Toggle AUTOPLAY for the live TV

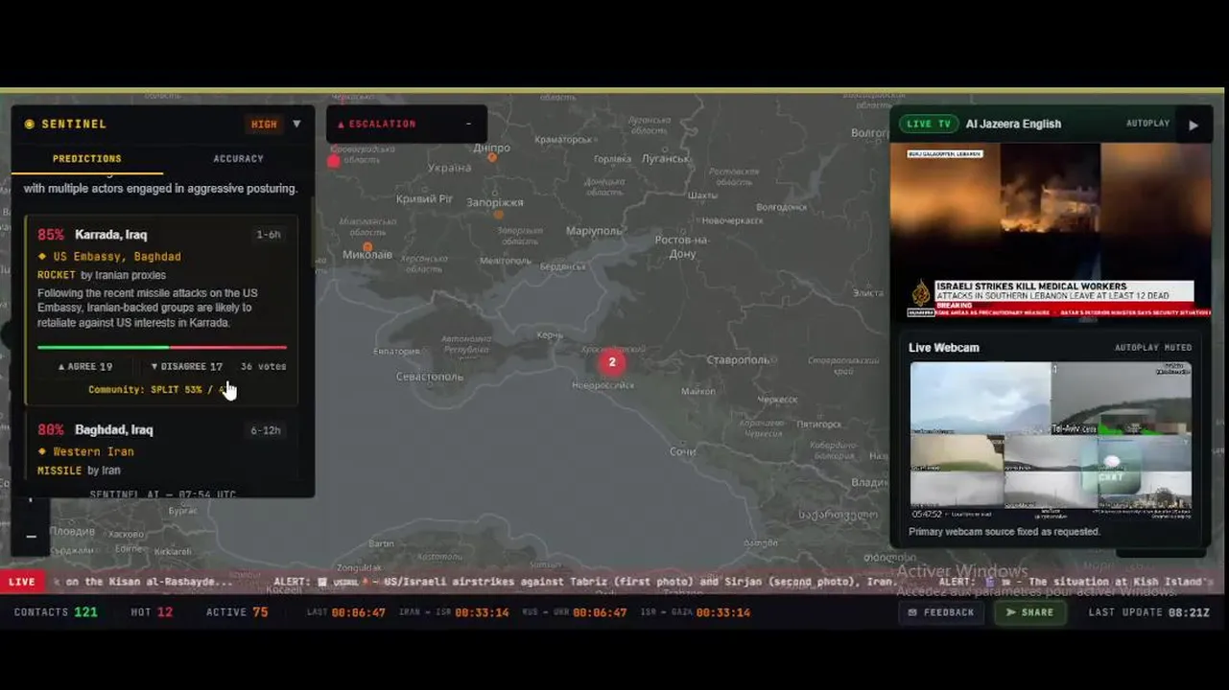click(x=1147, y=124)
